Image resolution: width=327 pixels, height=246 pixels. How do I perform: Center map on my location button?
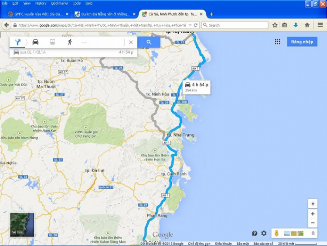coord(313,204)
